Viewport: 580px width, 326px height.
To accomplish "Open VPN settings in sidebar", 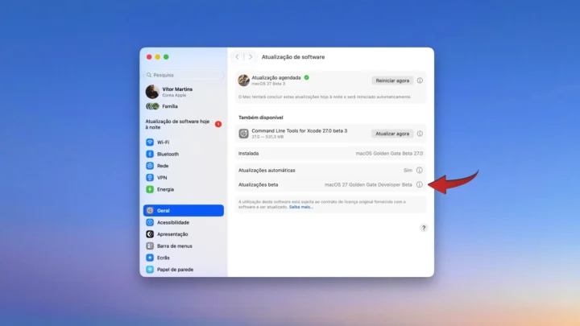I will point(183,177).
